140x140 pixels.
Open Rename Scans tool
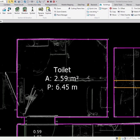coord(41,11)
